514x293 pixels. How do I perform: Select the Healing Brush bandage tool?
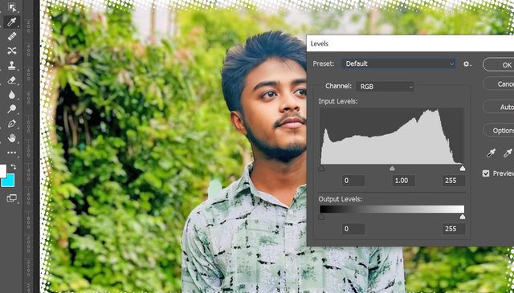click(12, 36)
